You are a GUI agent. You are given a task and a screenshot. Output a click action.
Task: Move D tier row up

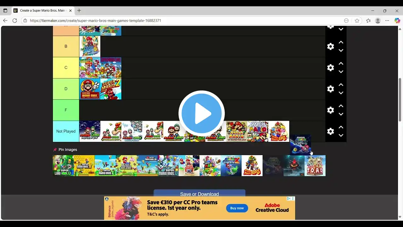(x=341, y=85)
